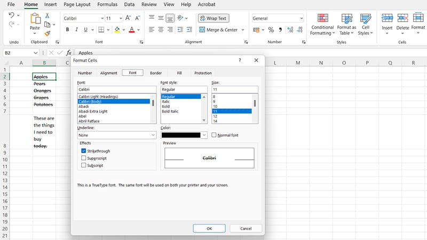
Task: Uncheck the Strikethrough checkbox
Action: tap(84, 151)
